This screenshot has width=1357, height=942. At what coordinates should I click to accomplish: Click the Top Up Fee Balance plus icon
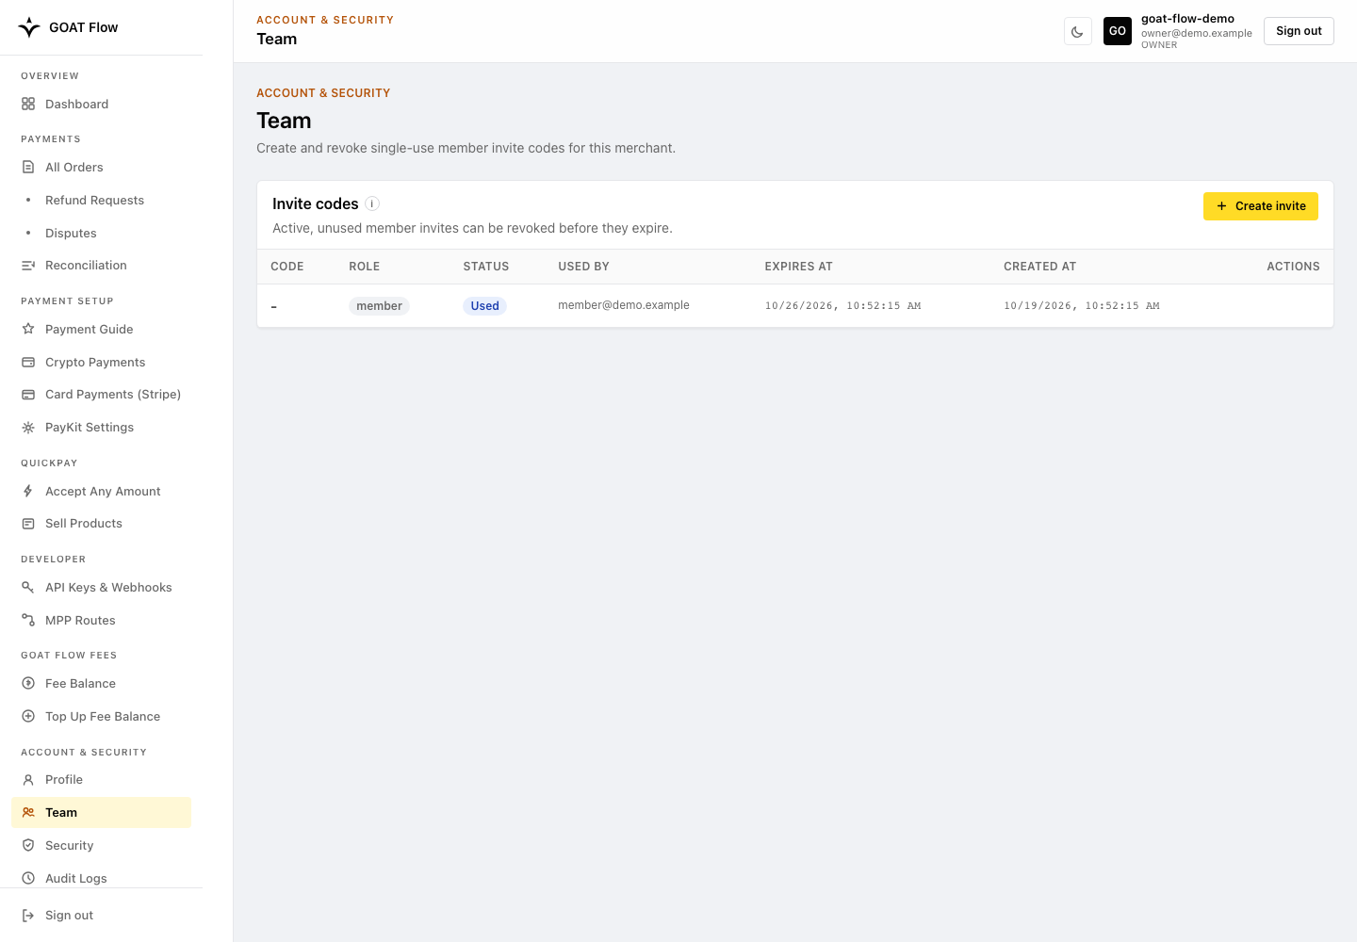pos(28,716)
